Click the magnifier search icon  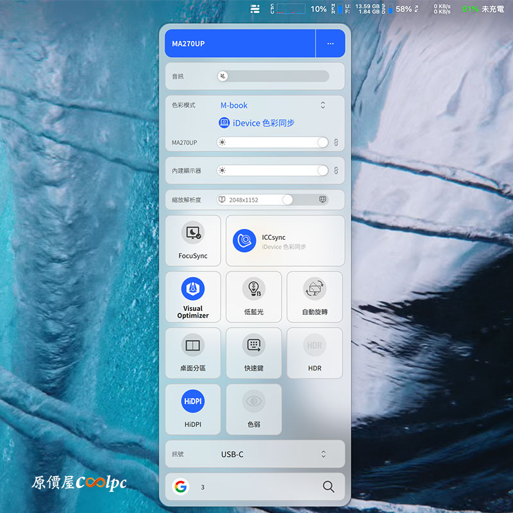328,487
